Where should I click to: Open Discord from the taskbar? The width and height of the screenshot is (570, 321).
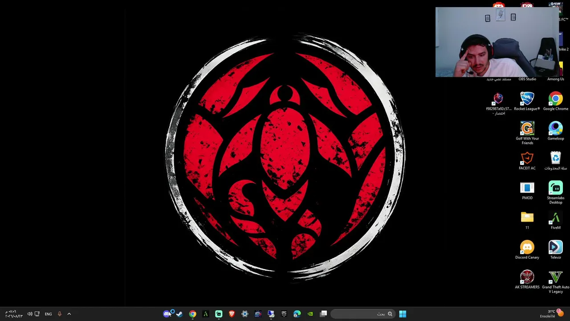[x=167, y=314]
